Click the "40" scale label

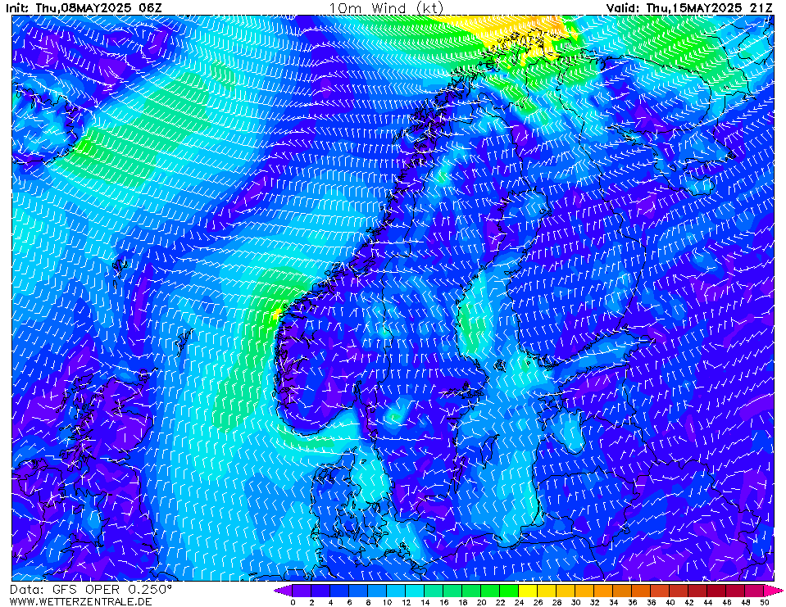(x=670, y=602)
